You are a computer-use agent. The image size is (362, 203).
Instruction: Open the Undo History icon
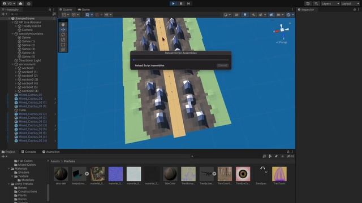pos(308,3)
